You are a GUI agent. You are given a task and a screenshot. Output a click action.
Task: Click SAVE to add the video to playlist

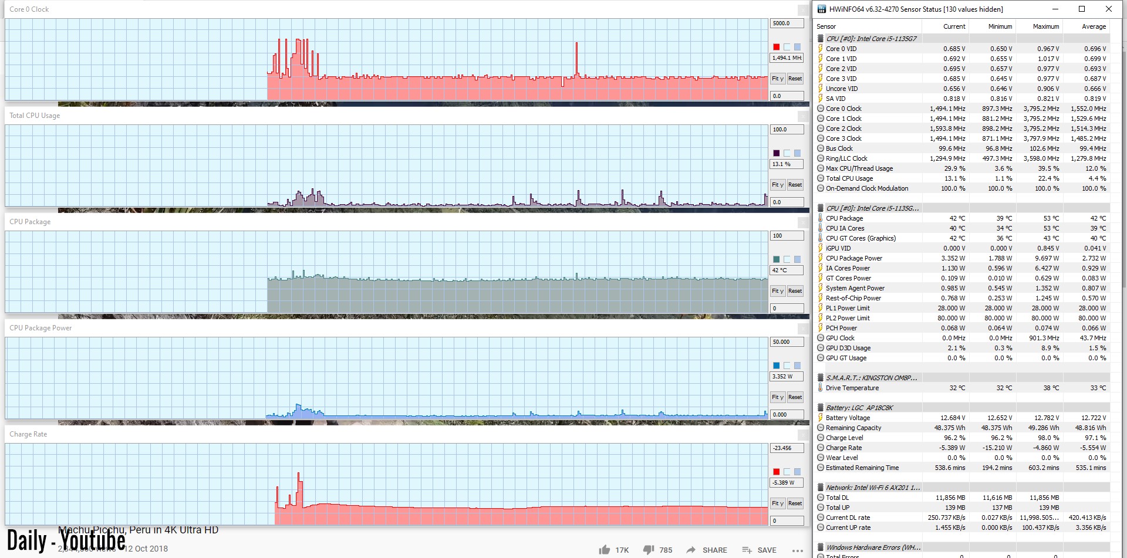(760, 550)
